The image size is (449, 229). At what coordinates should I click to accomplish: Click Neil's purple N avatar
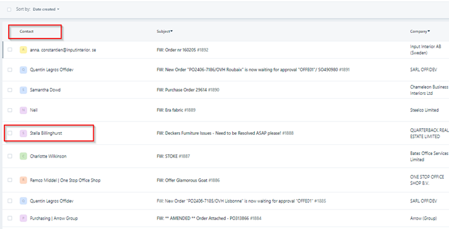(x=23, y=110)
